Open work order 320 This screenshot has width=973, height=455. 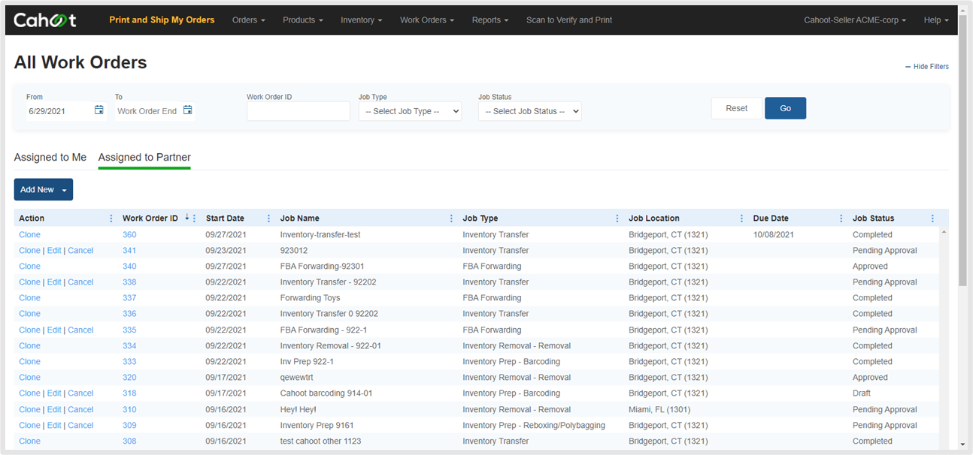tap(129, 378)
